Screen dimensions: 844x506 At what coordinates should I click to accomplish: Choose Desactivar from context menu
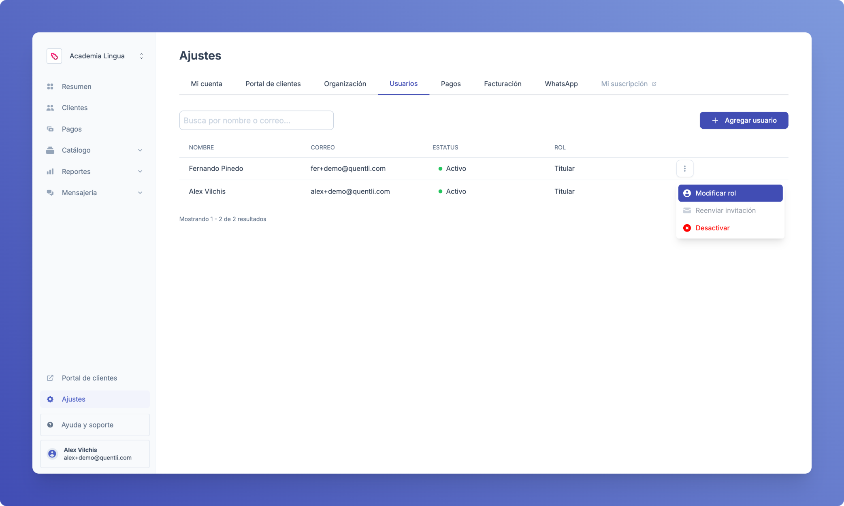[712, 228]
